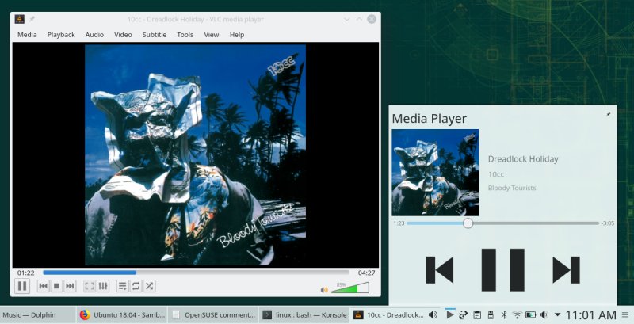Mute VLC via speaker icon
The image size is (634, 324).
coord(324,290)
